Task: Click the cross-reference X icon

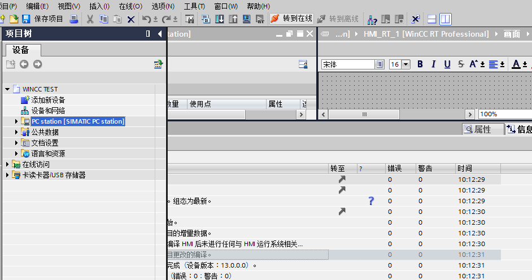Action: [x=415, y=19]
